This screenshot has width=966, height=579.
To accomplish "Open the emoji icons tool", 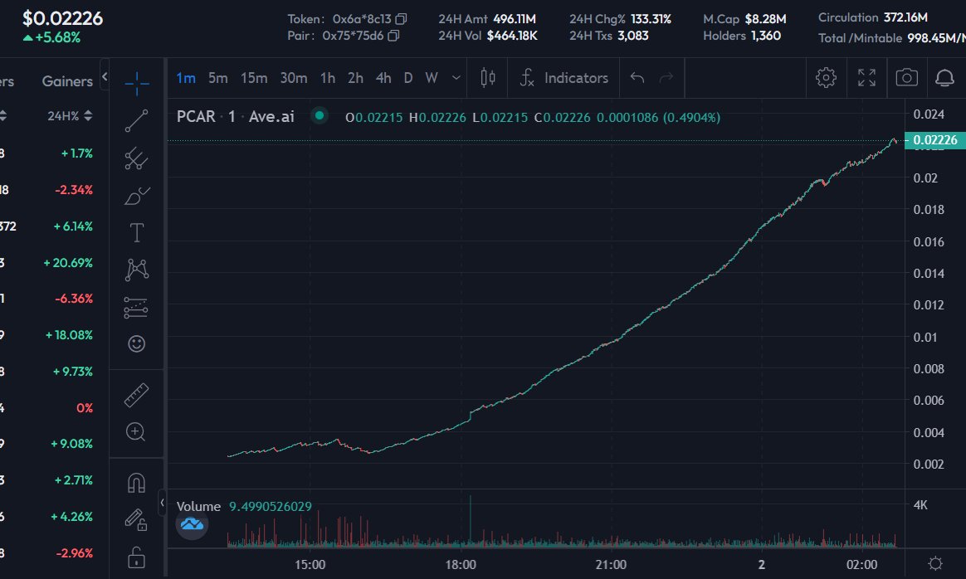I will 136,343.
